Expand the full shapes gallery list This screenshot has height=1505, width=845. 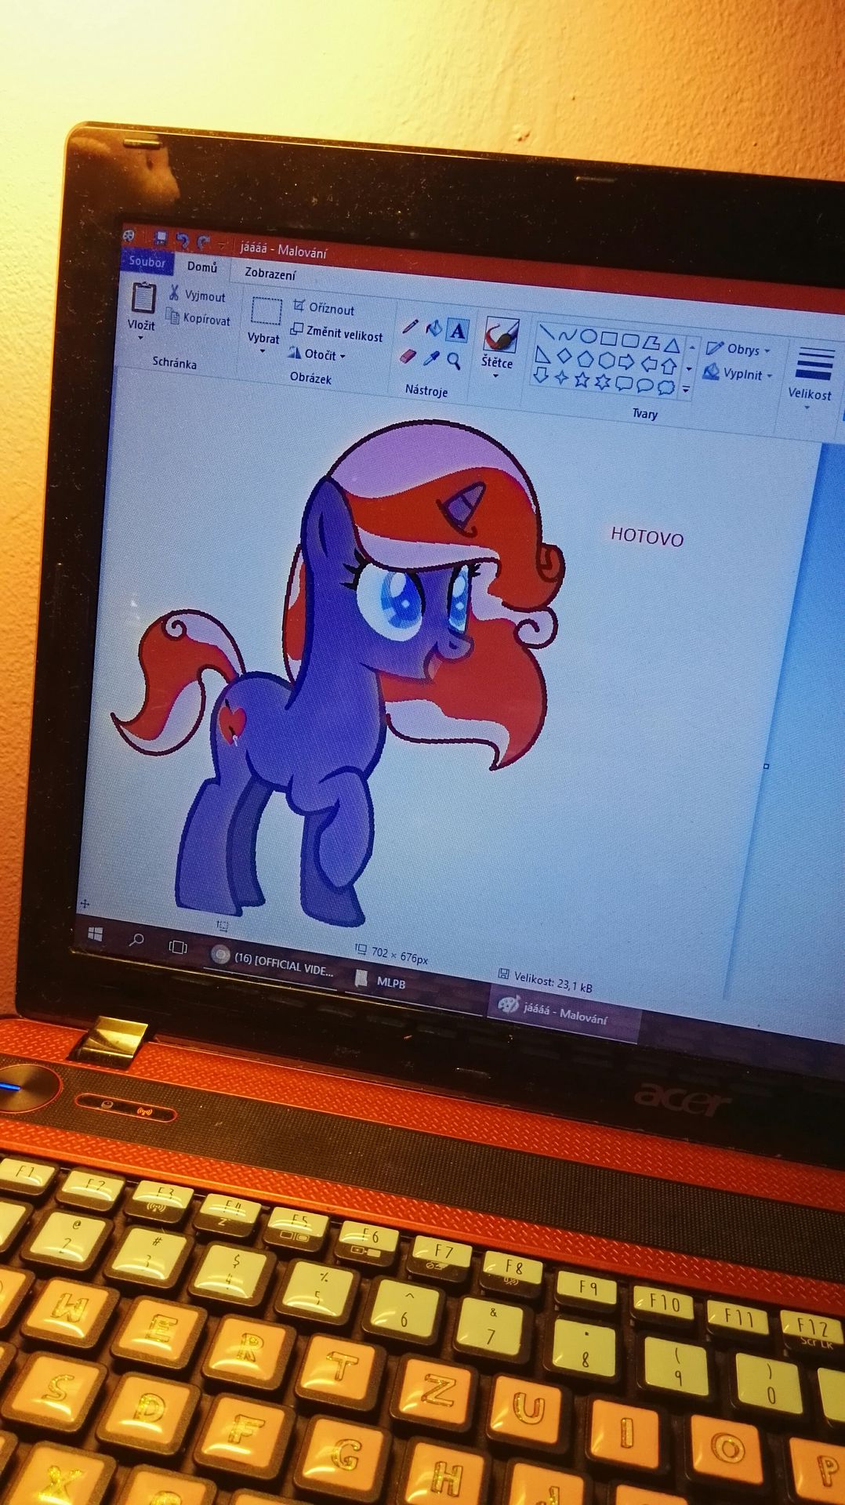[686, 390]
